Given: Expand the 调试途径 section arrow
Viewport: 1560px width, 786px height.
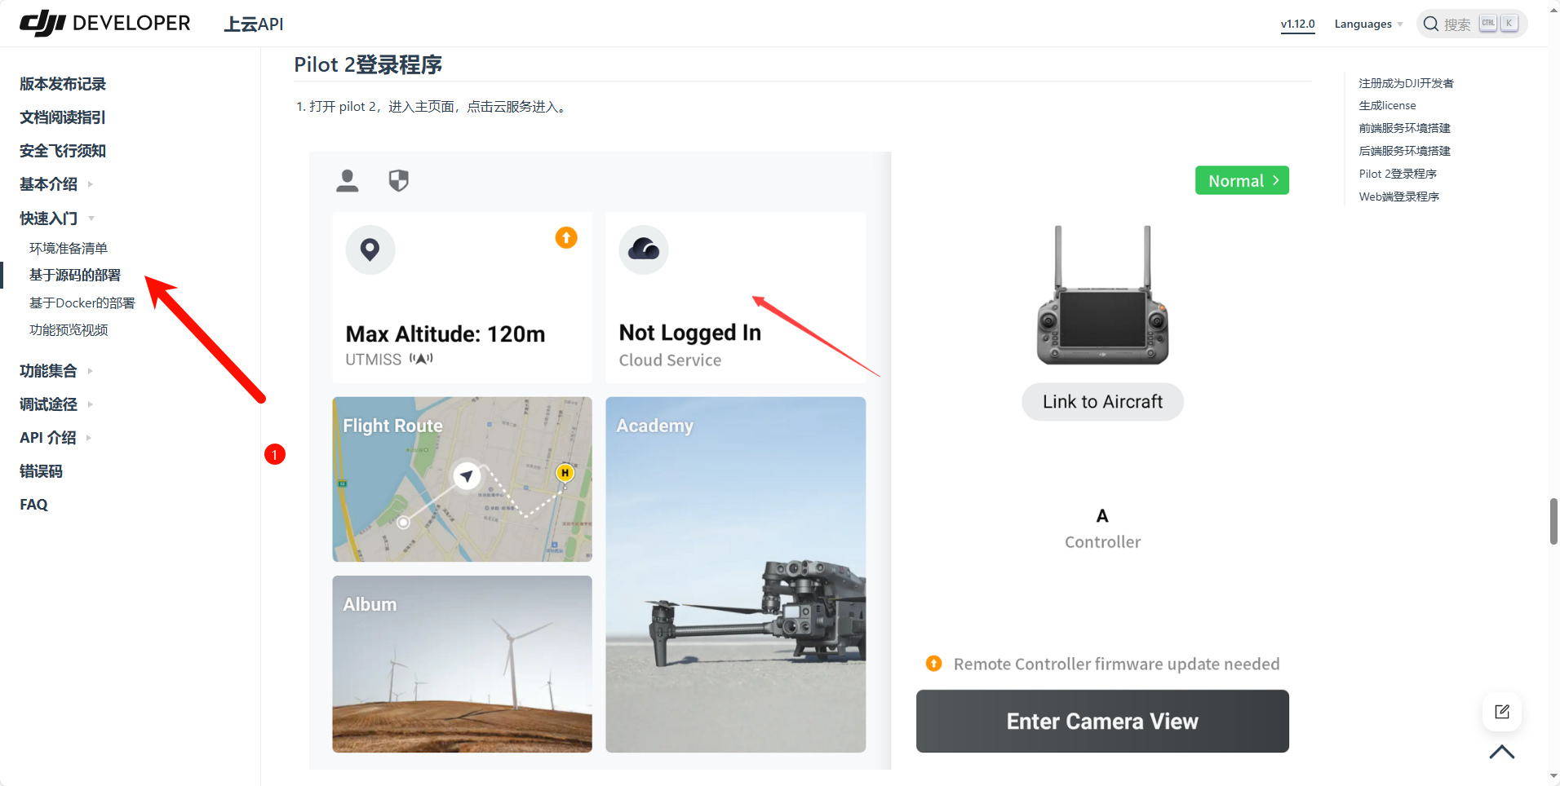Looking at the screenshot, I should 90,404.
